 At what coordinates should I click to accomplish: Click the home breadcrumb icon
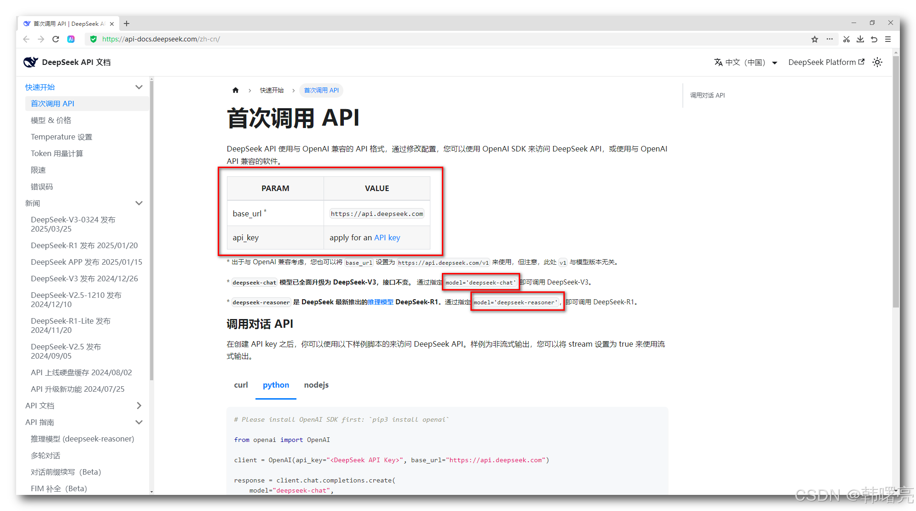point(235,90)
